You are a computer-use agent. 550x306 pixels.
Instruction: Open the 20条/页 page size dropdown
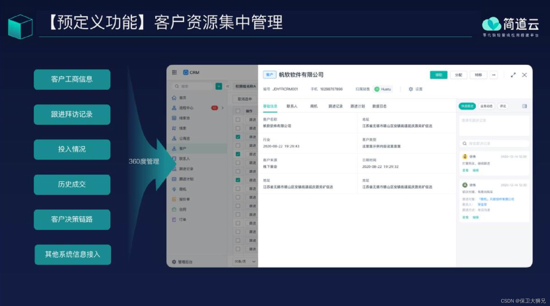245,262
